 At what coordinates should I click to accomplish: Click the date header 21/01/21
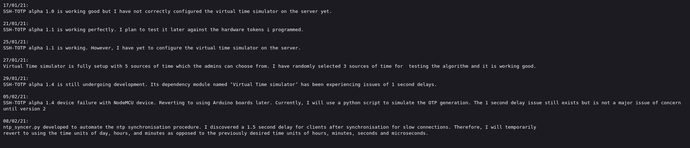[x=15, y=24]
